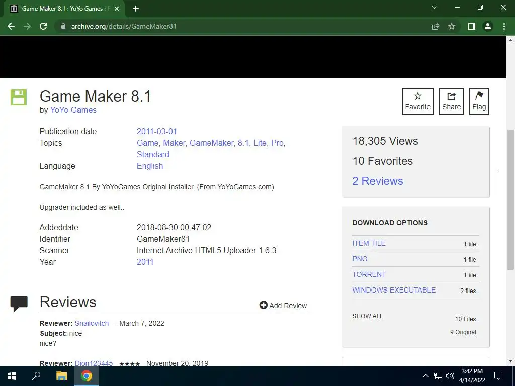Screen dimensions: 515x386
Task: Show hidden system tray icons
Action: [x=425, y=376]
